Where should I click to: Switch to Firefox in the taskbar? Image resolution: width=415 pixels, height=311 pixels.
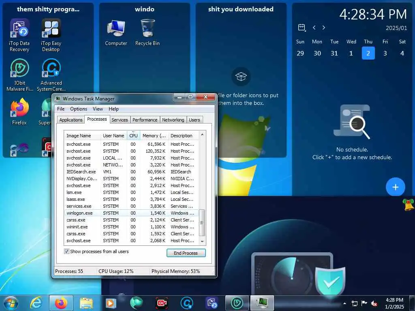(x=61, y=303)
